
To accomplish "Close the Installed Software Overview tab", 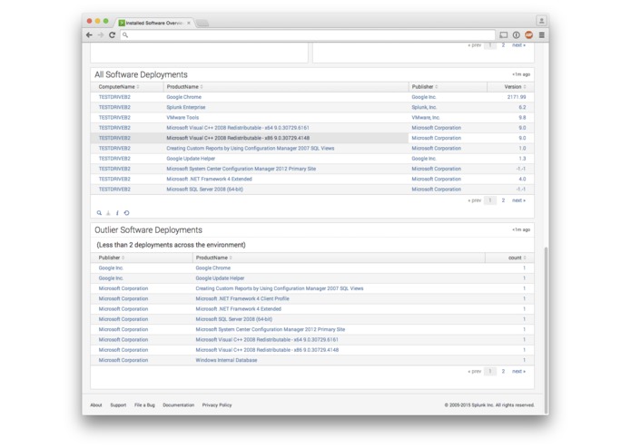I will point(189,23).
